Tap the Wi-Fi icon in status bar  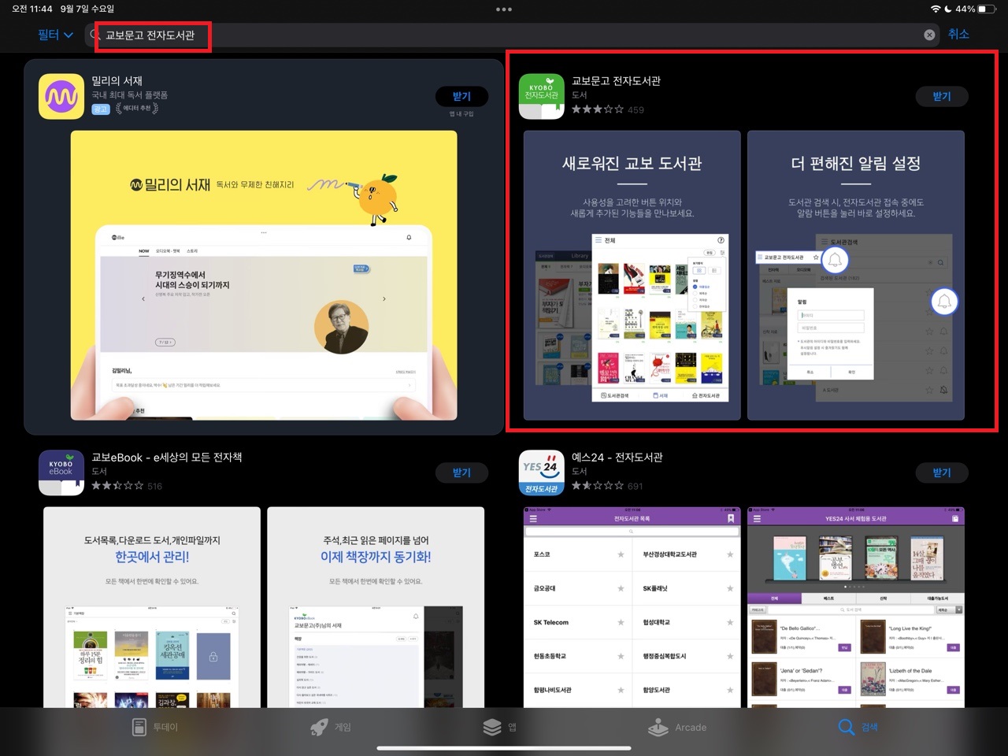tap(936, 9)
